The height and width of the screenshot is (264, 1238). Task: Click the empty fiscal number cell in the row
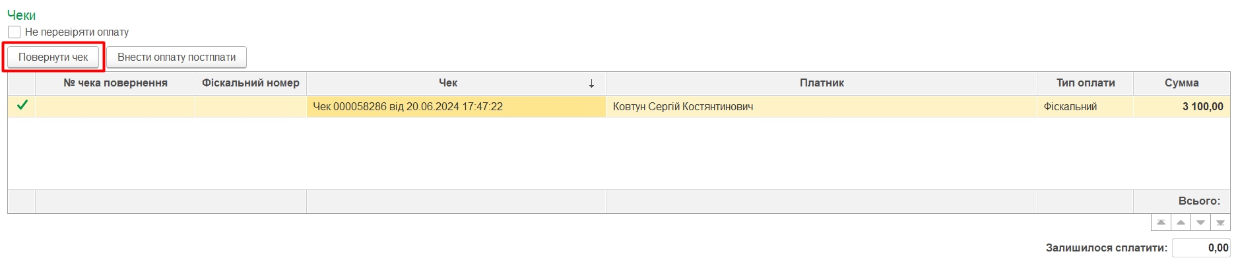coord(250,106)
